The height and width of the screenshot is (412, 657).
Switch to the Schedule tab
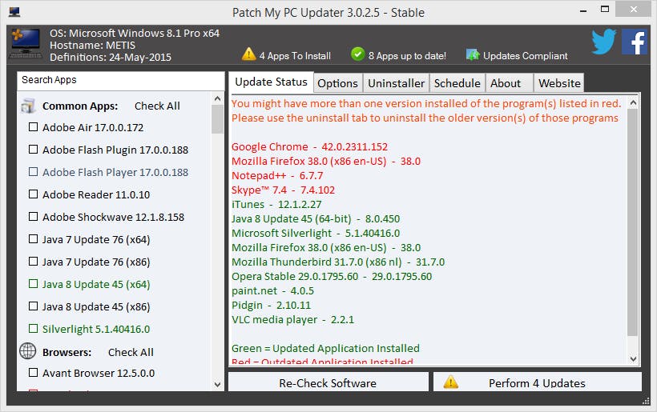457,83
